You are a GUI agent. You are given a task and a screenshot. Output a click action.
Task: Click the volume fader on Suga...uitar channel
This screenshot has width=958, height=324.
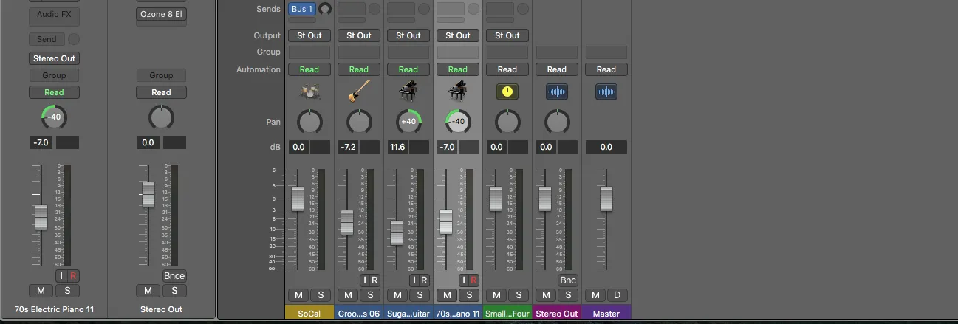[396, 232]
